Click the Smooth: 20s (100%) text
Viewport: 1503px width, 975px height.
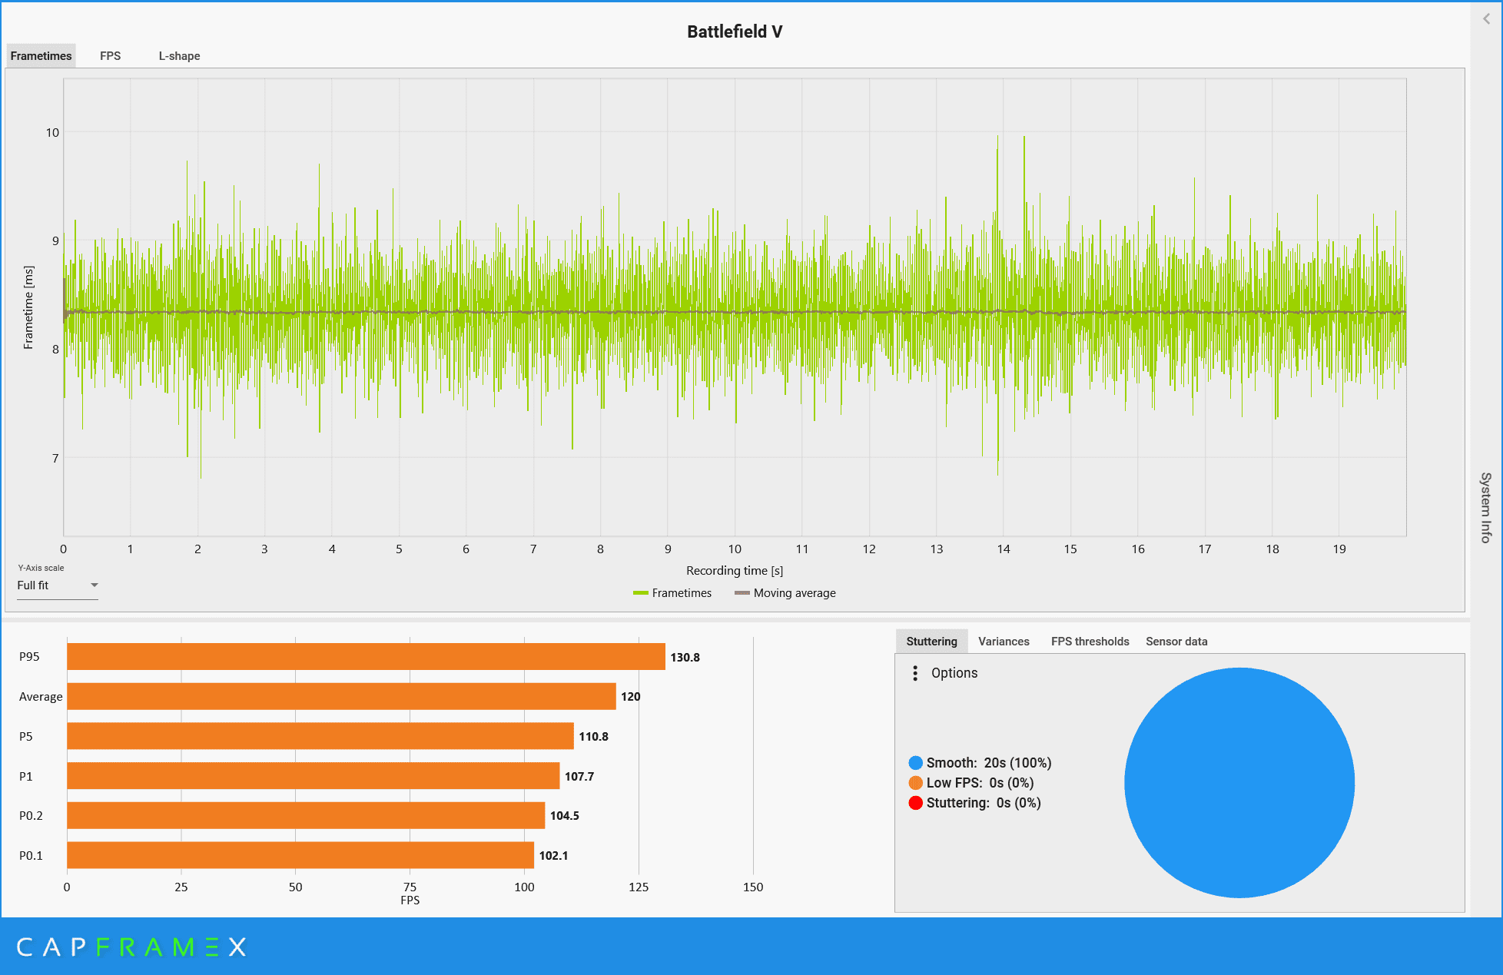pyautogui.click(x=989, y=763)
